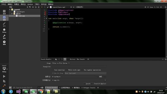
Task: Switch to 2 Search Results tab
Action: coord(51,88)
